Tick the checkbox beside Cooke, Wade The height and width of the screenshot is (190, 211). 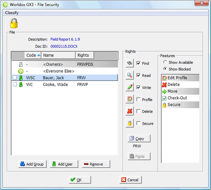[x=15, y=84]
